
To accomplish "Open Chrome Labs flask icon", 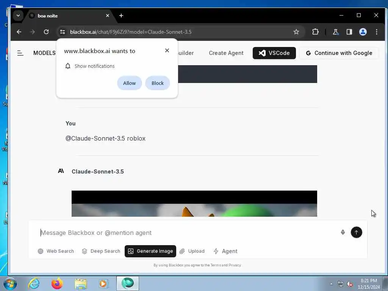I will click(x=336, y=32).
